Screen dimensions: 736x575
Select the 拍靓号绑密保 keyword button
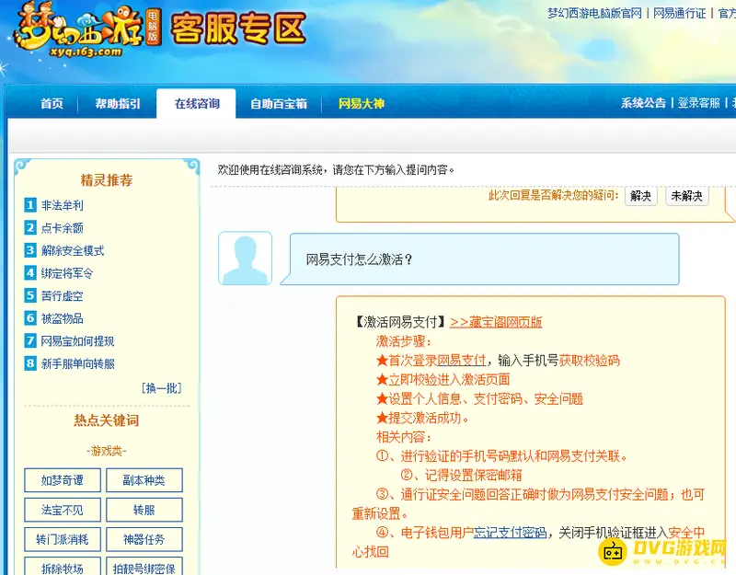pos(144,566)
